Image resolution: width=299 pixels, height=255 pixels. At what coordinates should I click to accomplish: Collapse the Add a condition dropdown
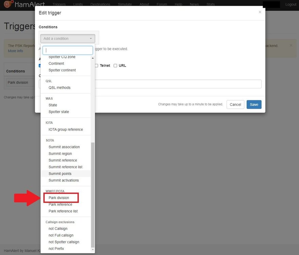pos(68,39)
